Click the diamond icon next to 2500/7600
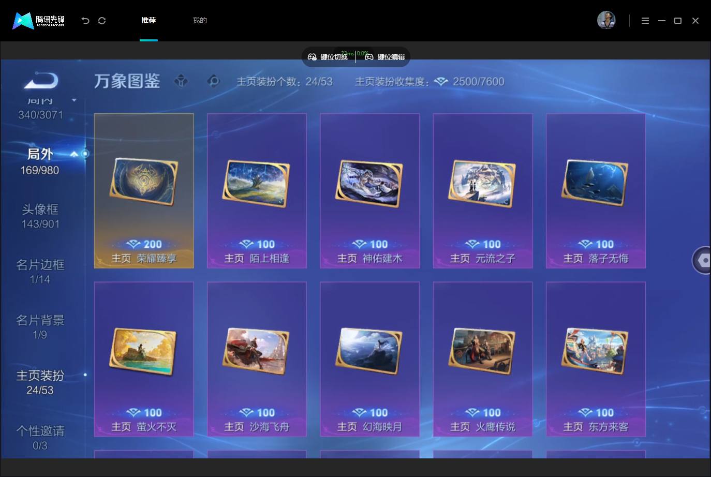 pos(441,82)
